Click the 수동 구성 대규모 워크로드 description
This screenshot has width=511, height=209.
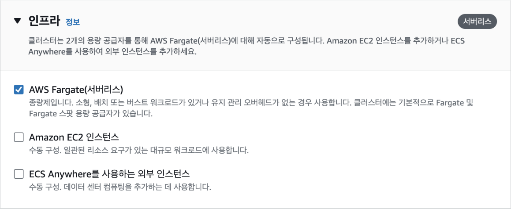pos(139,151)
